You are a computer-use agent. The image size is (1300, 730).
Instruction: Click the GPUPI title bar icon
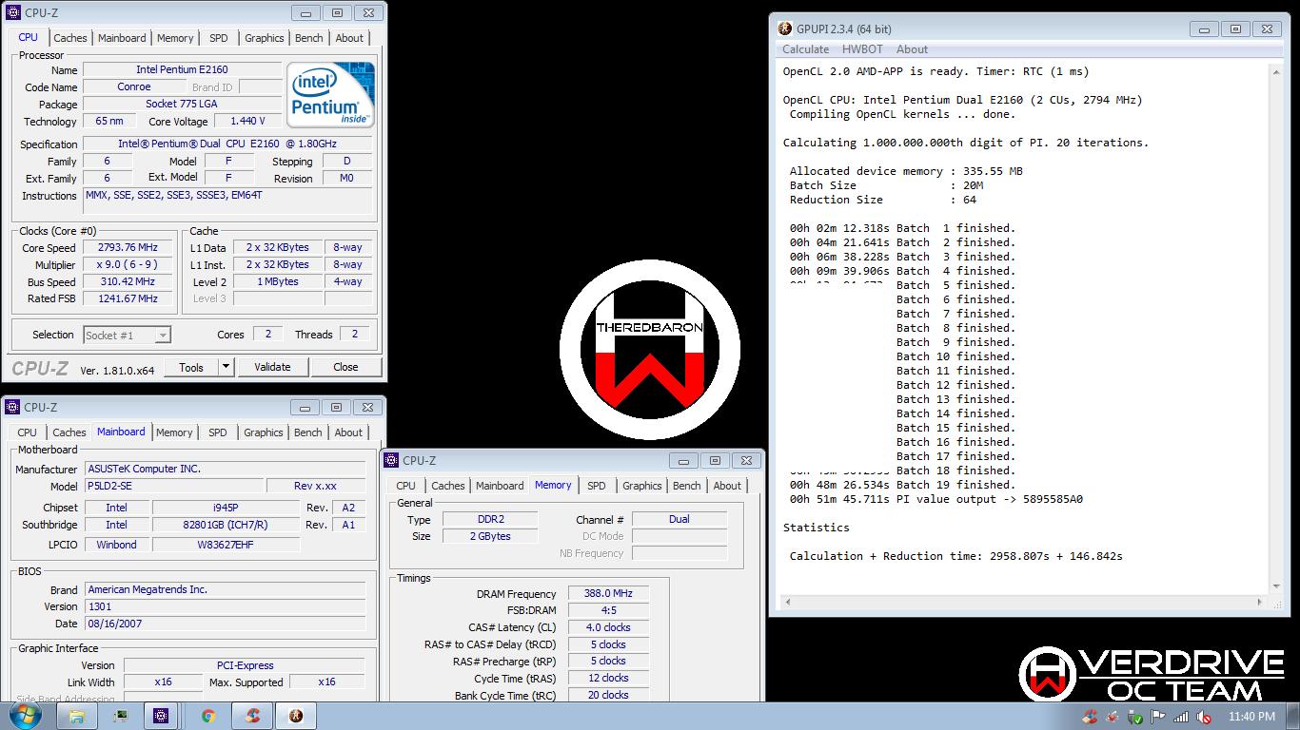coord(785,29)
